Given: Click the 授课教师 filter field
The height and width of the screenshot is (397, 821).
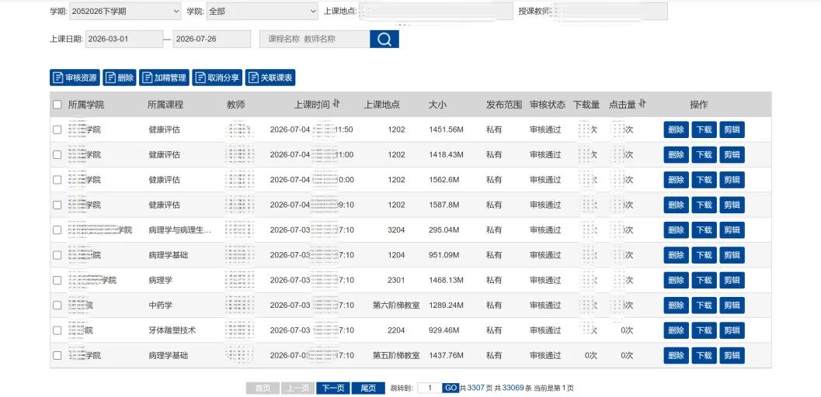Looking at the screenshot, I should pos(610,11).
